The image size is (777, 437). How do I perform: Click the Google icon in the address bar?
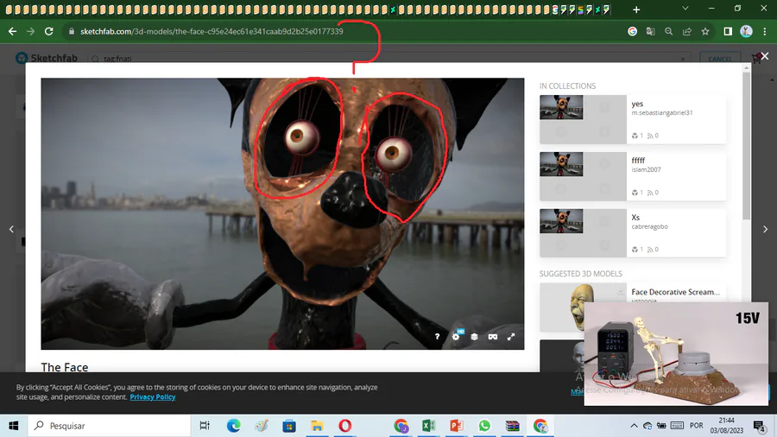pyautogui.click(x=632, y=31)
